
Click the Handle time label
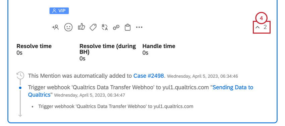pos(159,46)
